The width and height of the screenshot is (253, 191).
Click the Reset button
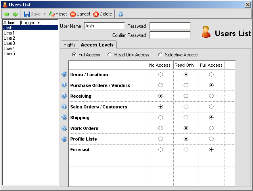pyautogui.click(x=58, y=14)
